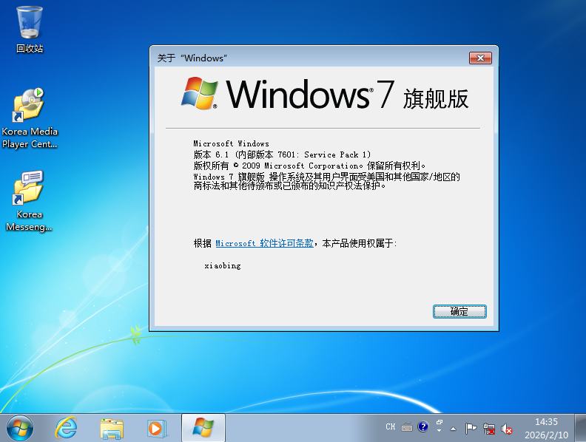Open the Windows Start orb
Screen dimensions: 586x442
tap(20, 428)
